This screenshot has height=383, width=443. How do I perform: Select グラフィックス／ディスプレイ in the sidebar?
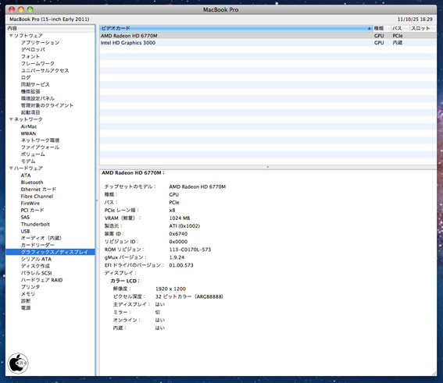pyautogui.click(x=50, y=252)
